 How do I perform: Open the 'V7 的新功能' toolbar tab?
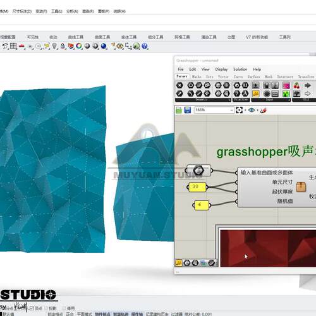257,37
